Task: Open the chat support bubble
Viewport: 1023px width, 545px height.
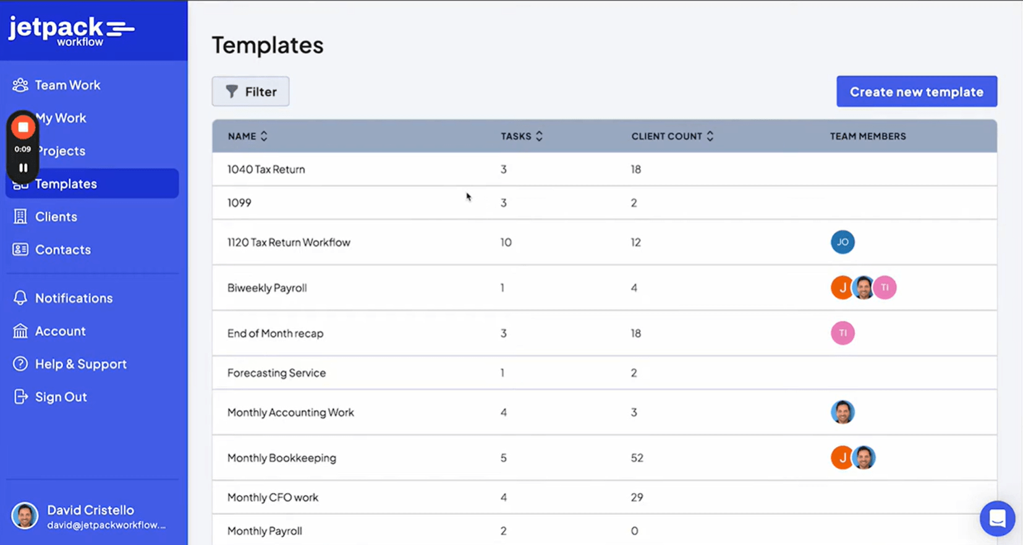Action: click(997, 518)
